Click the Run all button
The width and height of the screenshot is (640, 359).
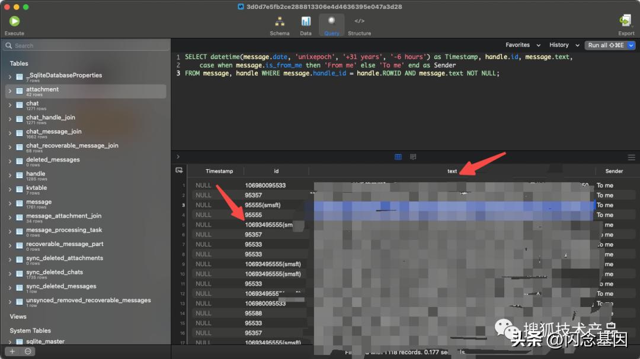tap(605, 45)
